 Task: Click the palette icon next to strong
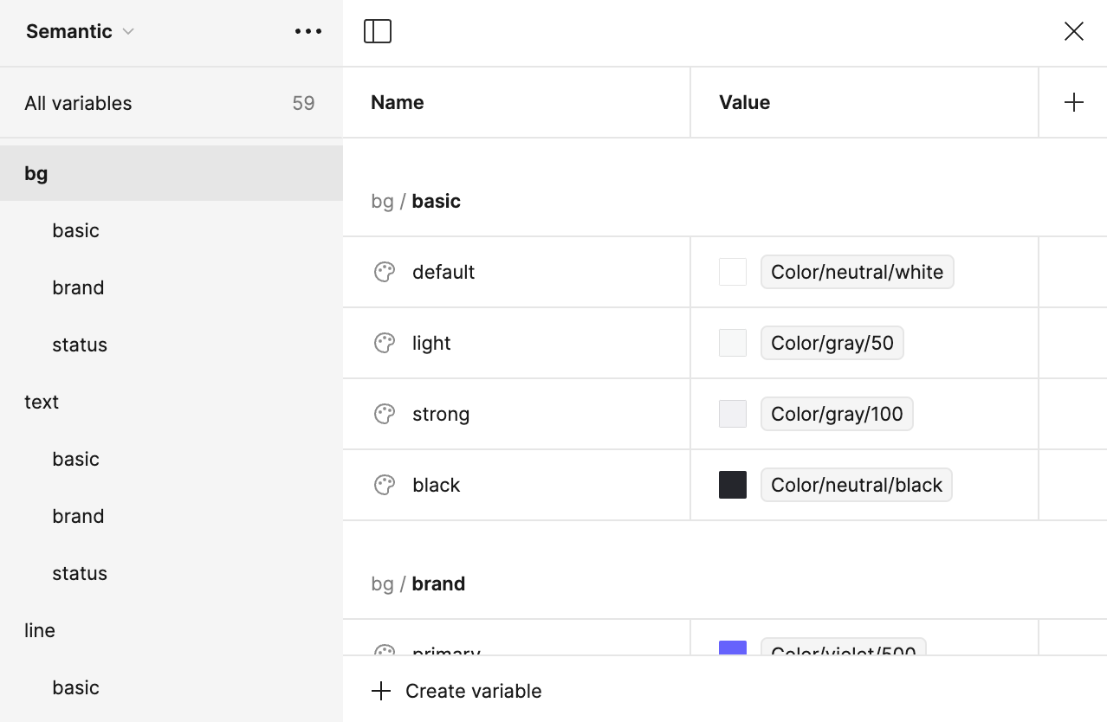(385, 414)
